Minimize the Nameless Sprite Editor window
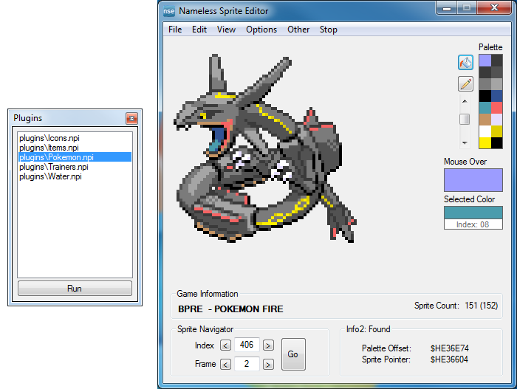Viewport: 517px width, 389px height. (x=447, y=8)
